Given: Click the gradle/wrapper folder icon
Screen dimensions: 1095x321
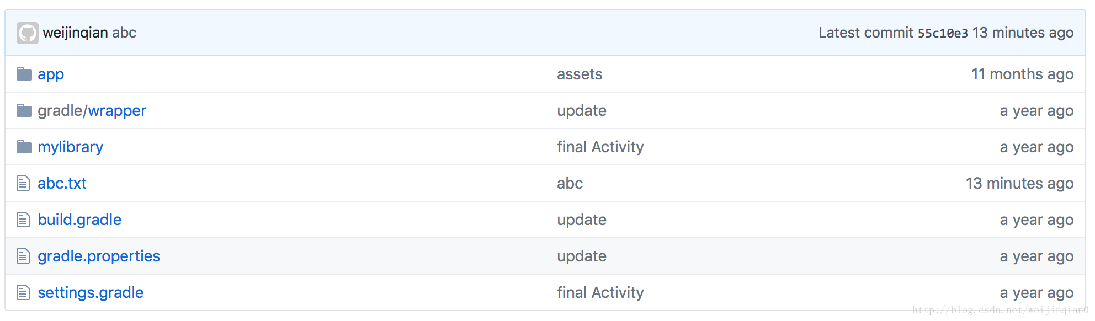Looking at the screenshot, I should [24, 110].
